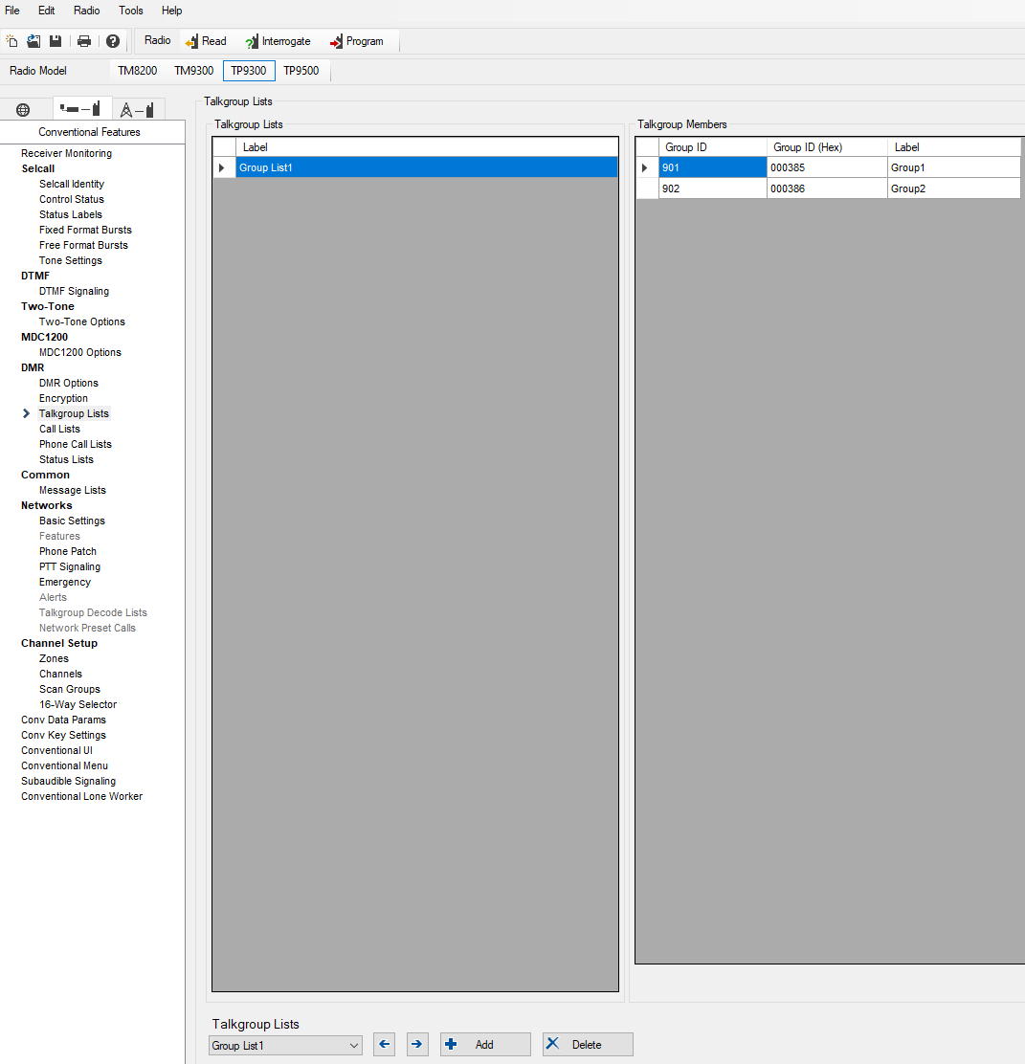The width and height of the screenshot is (1025, 1064).
Task: Delete the selected talkgroup list
Action: point(588,1044)
